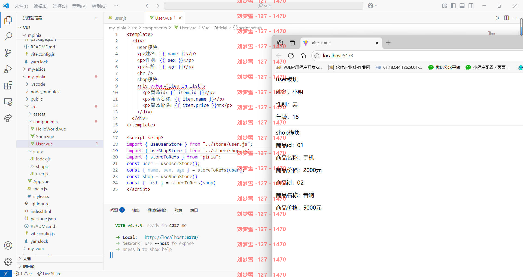Open the localhost:5173 terminal link
This screenshot has height=277, width=523.
click(x=171, y=237)
